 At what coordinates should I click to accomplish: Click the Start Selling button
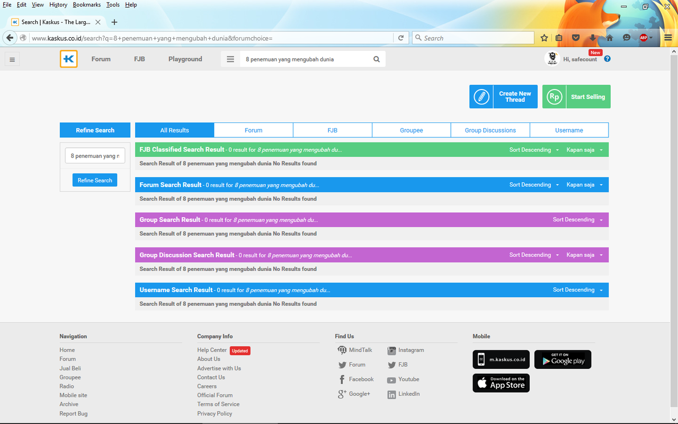(x=576, y=96)
